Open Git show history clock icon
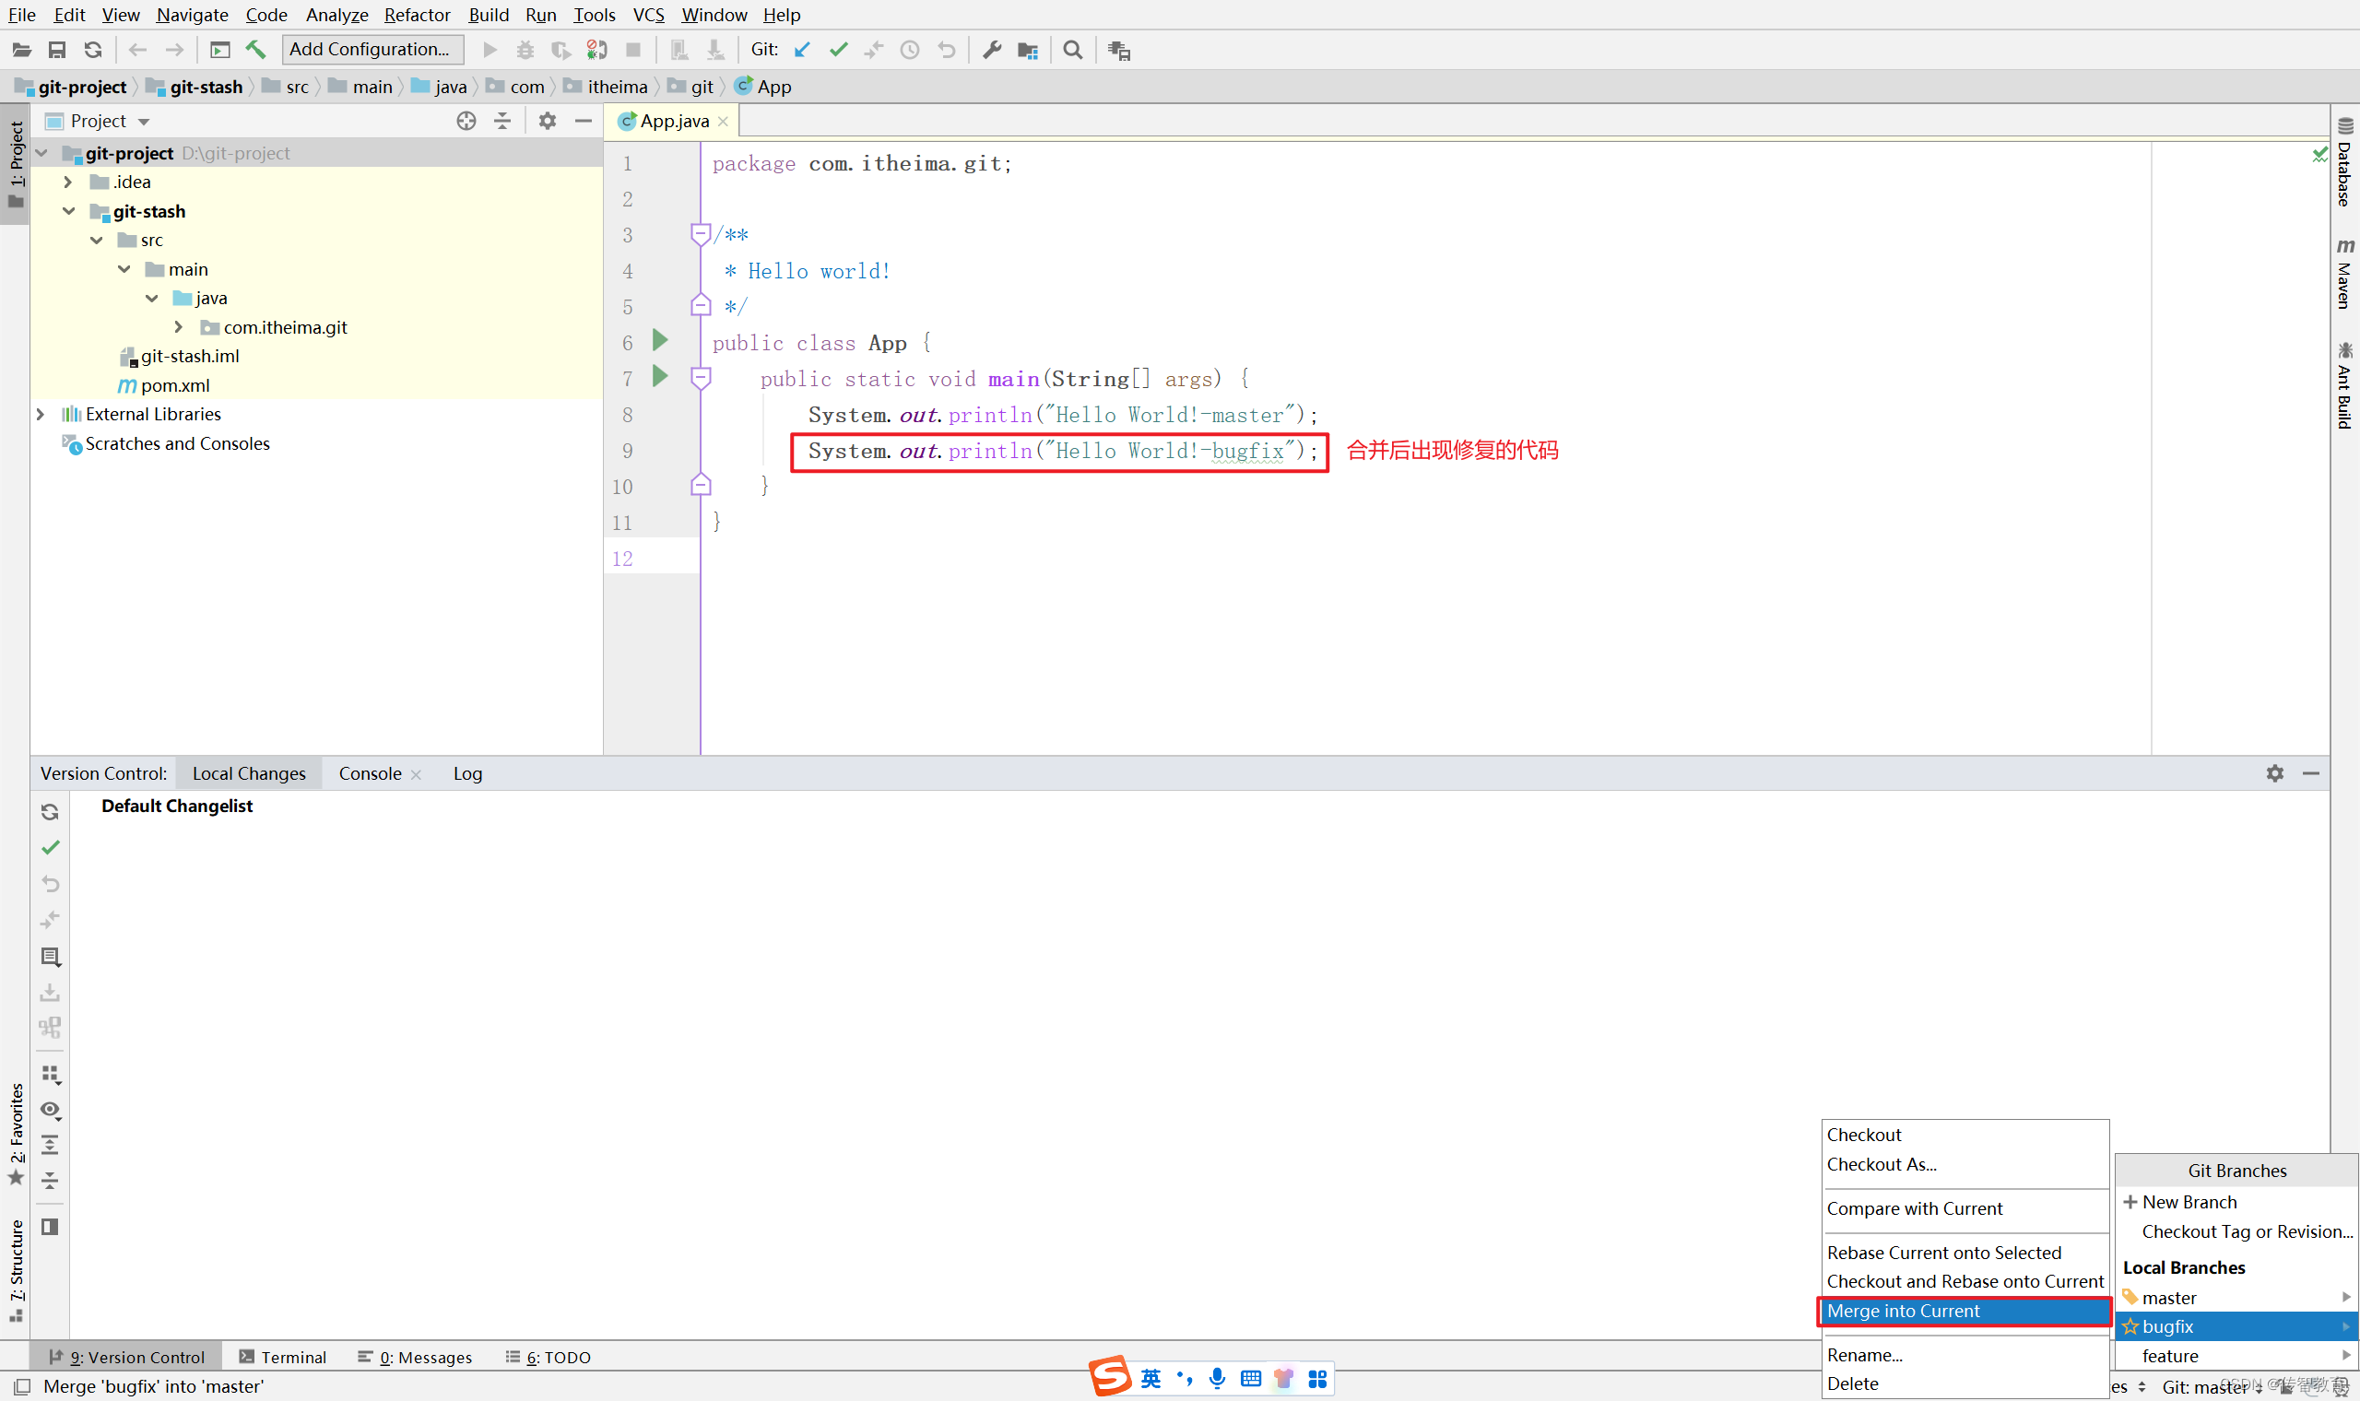 910,50
